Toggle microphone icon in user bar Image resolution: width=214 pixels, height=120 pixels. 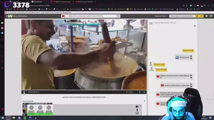(137, 110)
